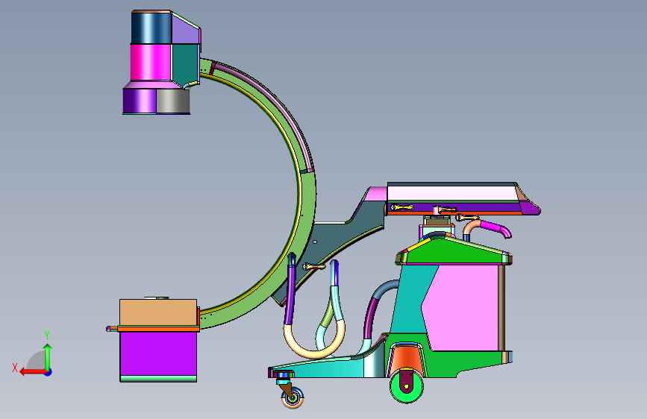Select the gray cylinder at the detector bottom

(x=173, y=101)
